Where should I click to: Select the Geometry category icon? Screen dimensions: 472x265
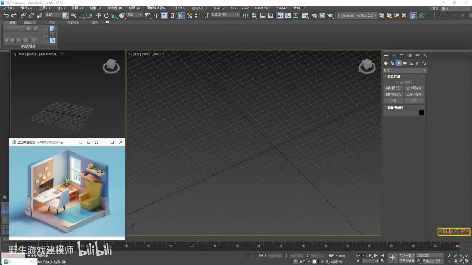click(x=386, y=63)
